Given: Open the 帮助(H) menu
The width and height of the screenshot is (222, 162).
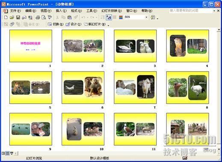Looking at the screenshot, I should click(x=147, y=11).
